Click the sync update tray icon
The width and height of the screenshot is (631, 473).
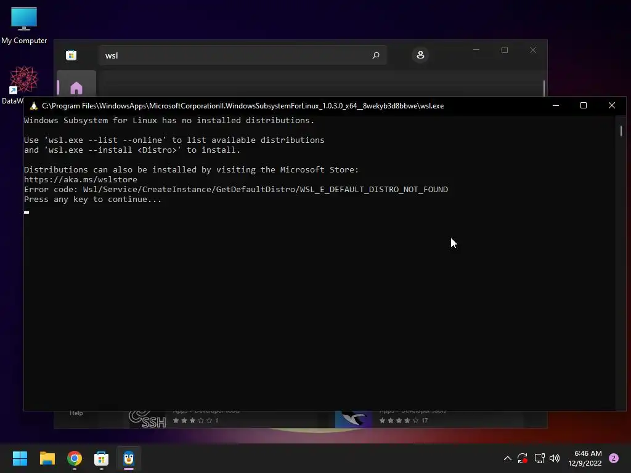click(x=523, y=458)
